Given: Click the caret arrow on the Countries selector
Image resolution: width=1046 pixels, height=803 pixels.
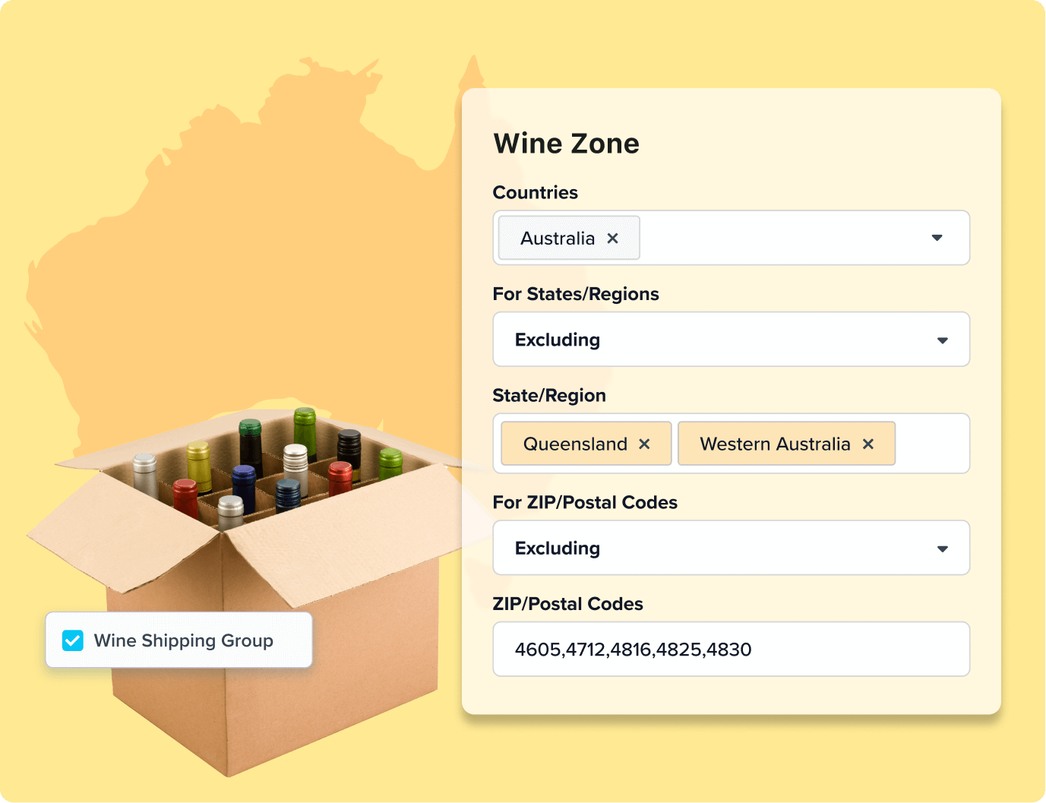Looking at the screenshot, I should (x=938, y=238).
